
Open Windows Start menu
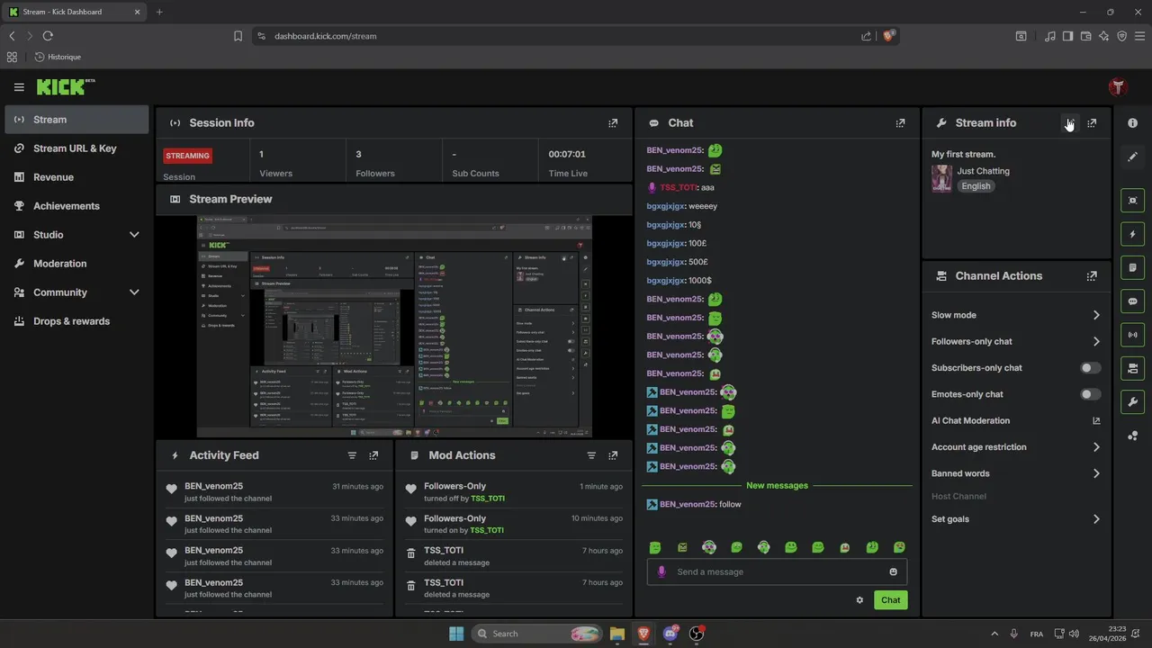click(x=456, y=634)
